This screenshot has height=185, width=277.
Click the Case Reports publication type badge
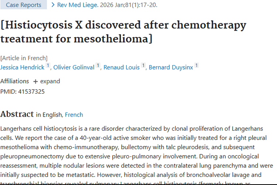point(24,5)
